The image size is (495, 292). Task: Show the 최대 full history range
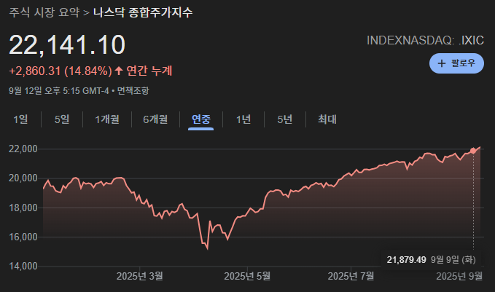coord(327,119)
